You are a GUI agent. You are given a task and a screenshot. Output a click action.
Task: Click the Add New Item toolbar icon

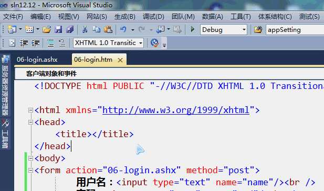[29, 30]
